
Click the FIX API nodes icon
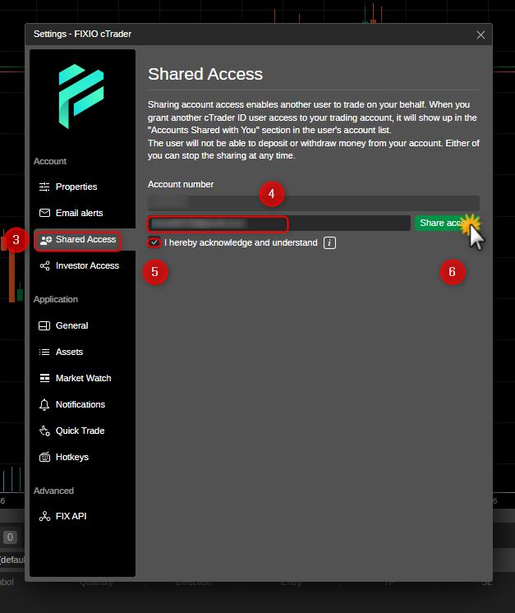(44, 516)
